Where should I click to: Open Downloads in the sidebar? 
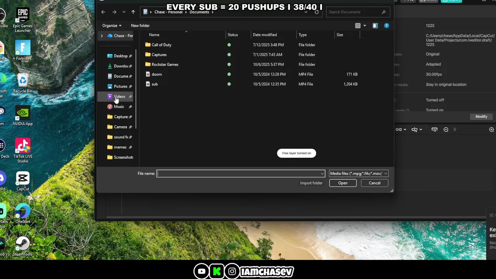point(121,66)
